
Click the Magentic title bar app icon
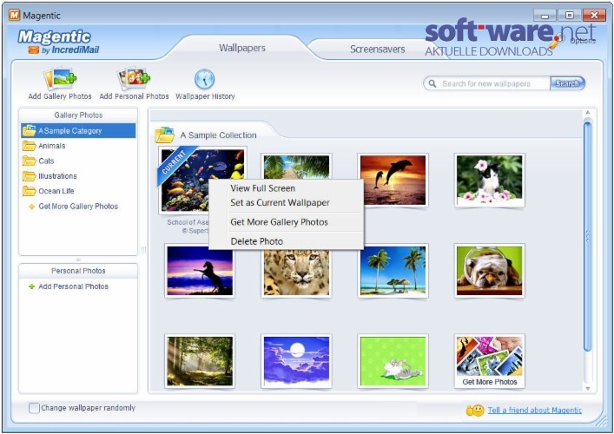(14, 15)
